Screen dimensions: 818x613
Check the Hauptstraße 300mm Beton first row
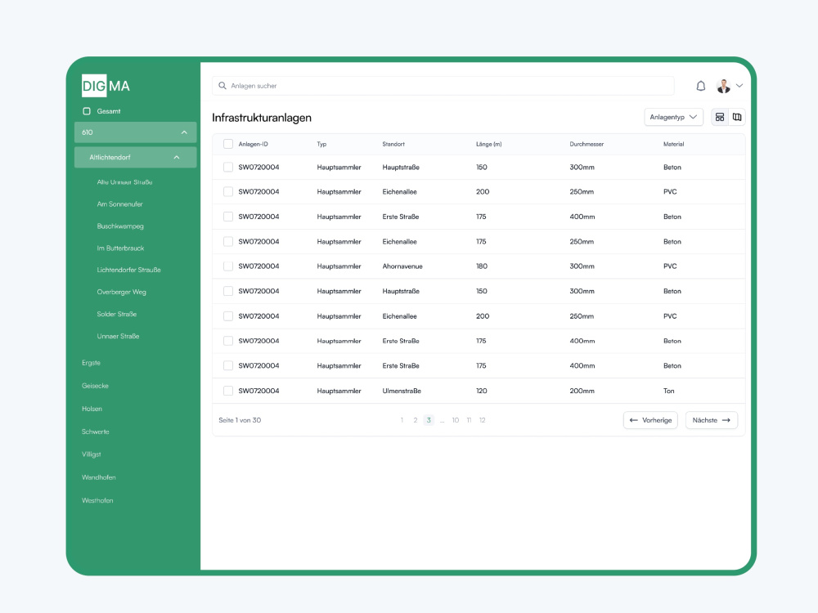(228, 167)
